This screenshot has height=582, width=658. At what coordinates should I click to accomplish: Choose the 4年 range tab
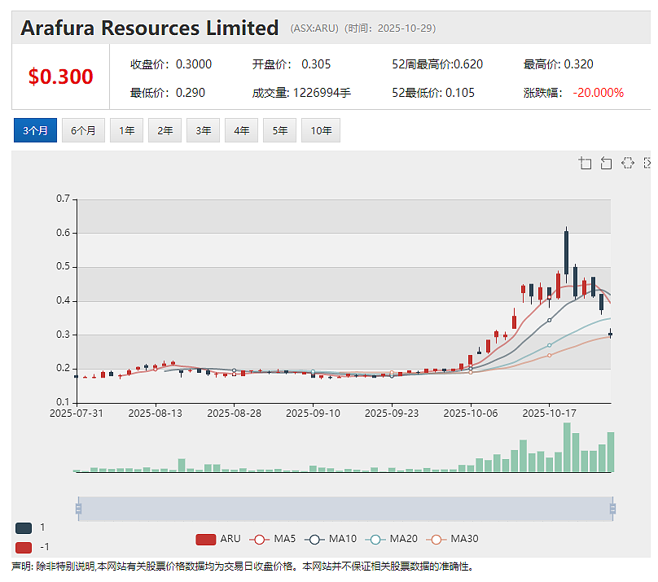(241, 130)
